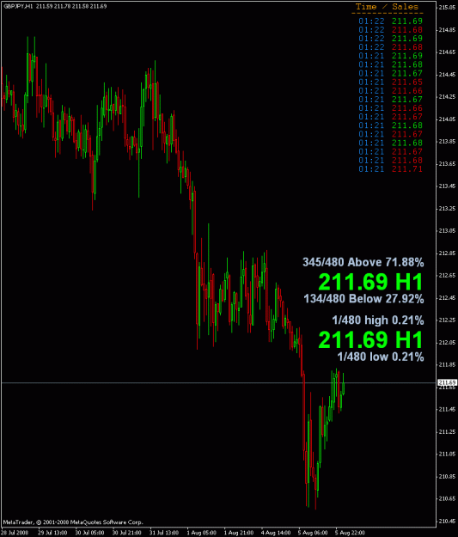Click the 211.05 price axis label
This screenshot has height=537, width=458.
(x=448, y=454)
